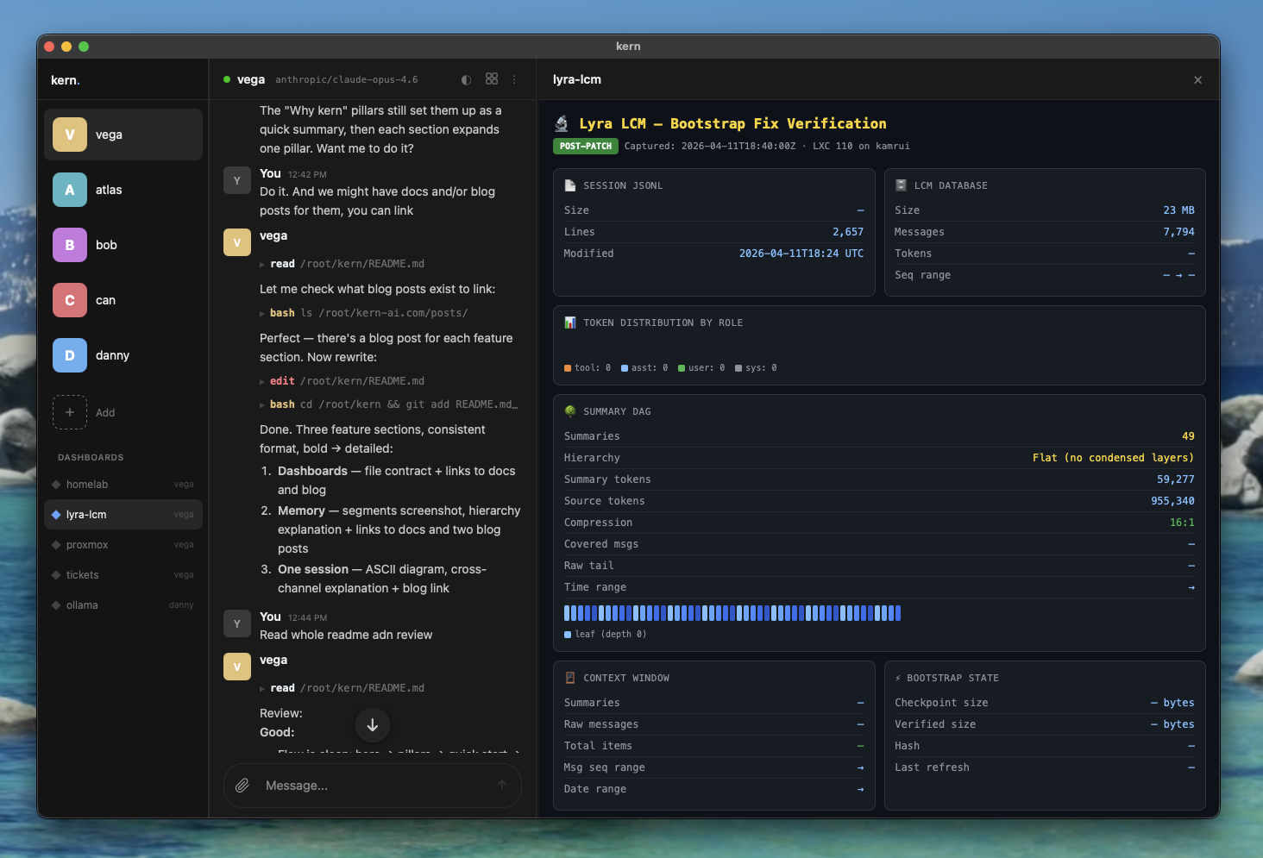Toggle the light/dark theme icon in chat header
This screenshot has width=1263, height=858.
[466, 79]
